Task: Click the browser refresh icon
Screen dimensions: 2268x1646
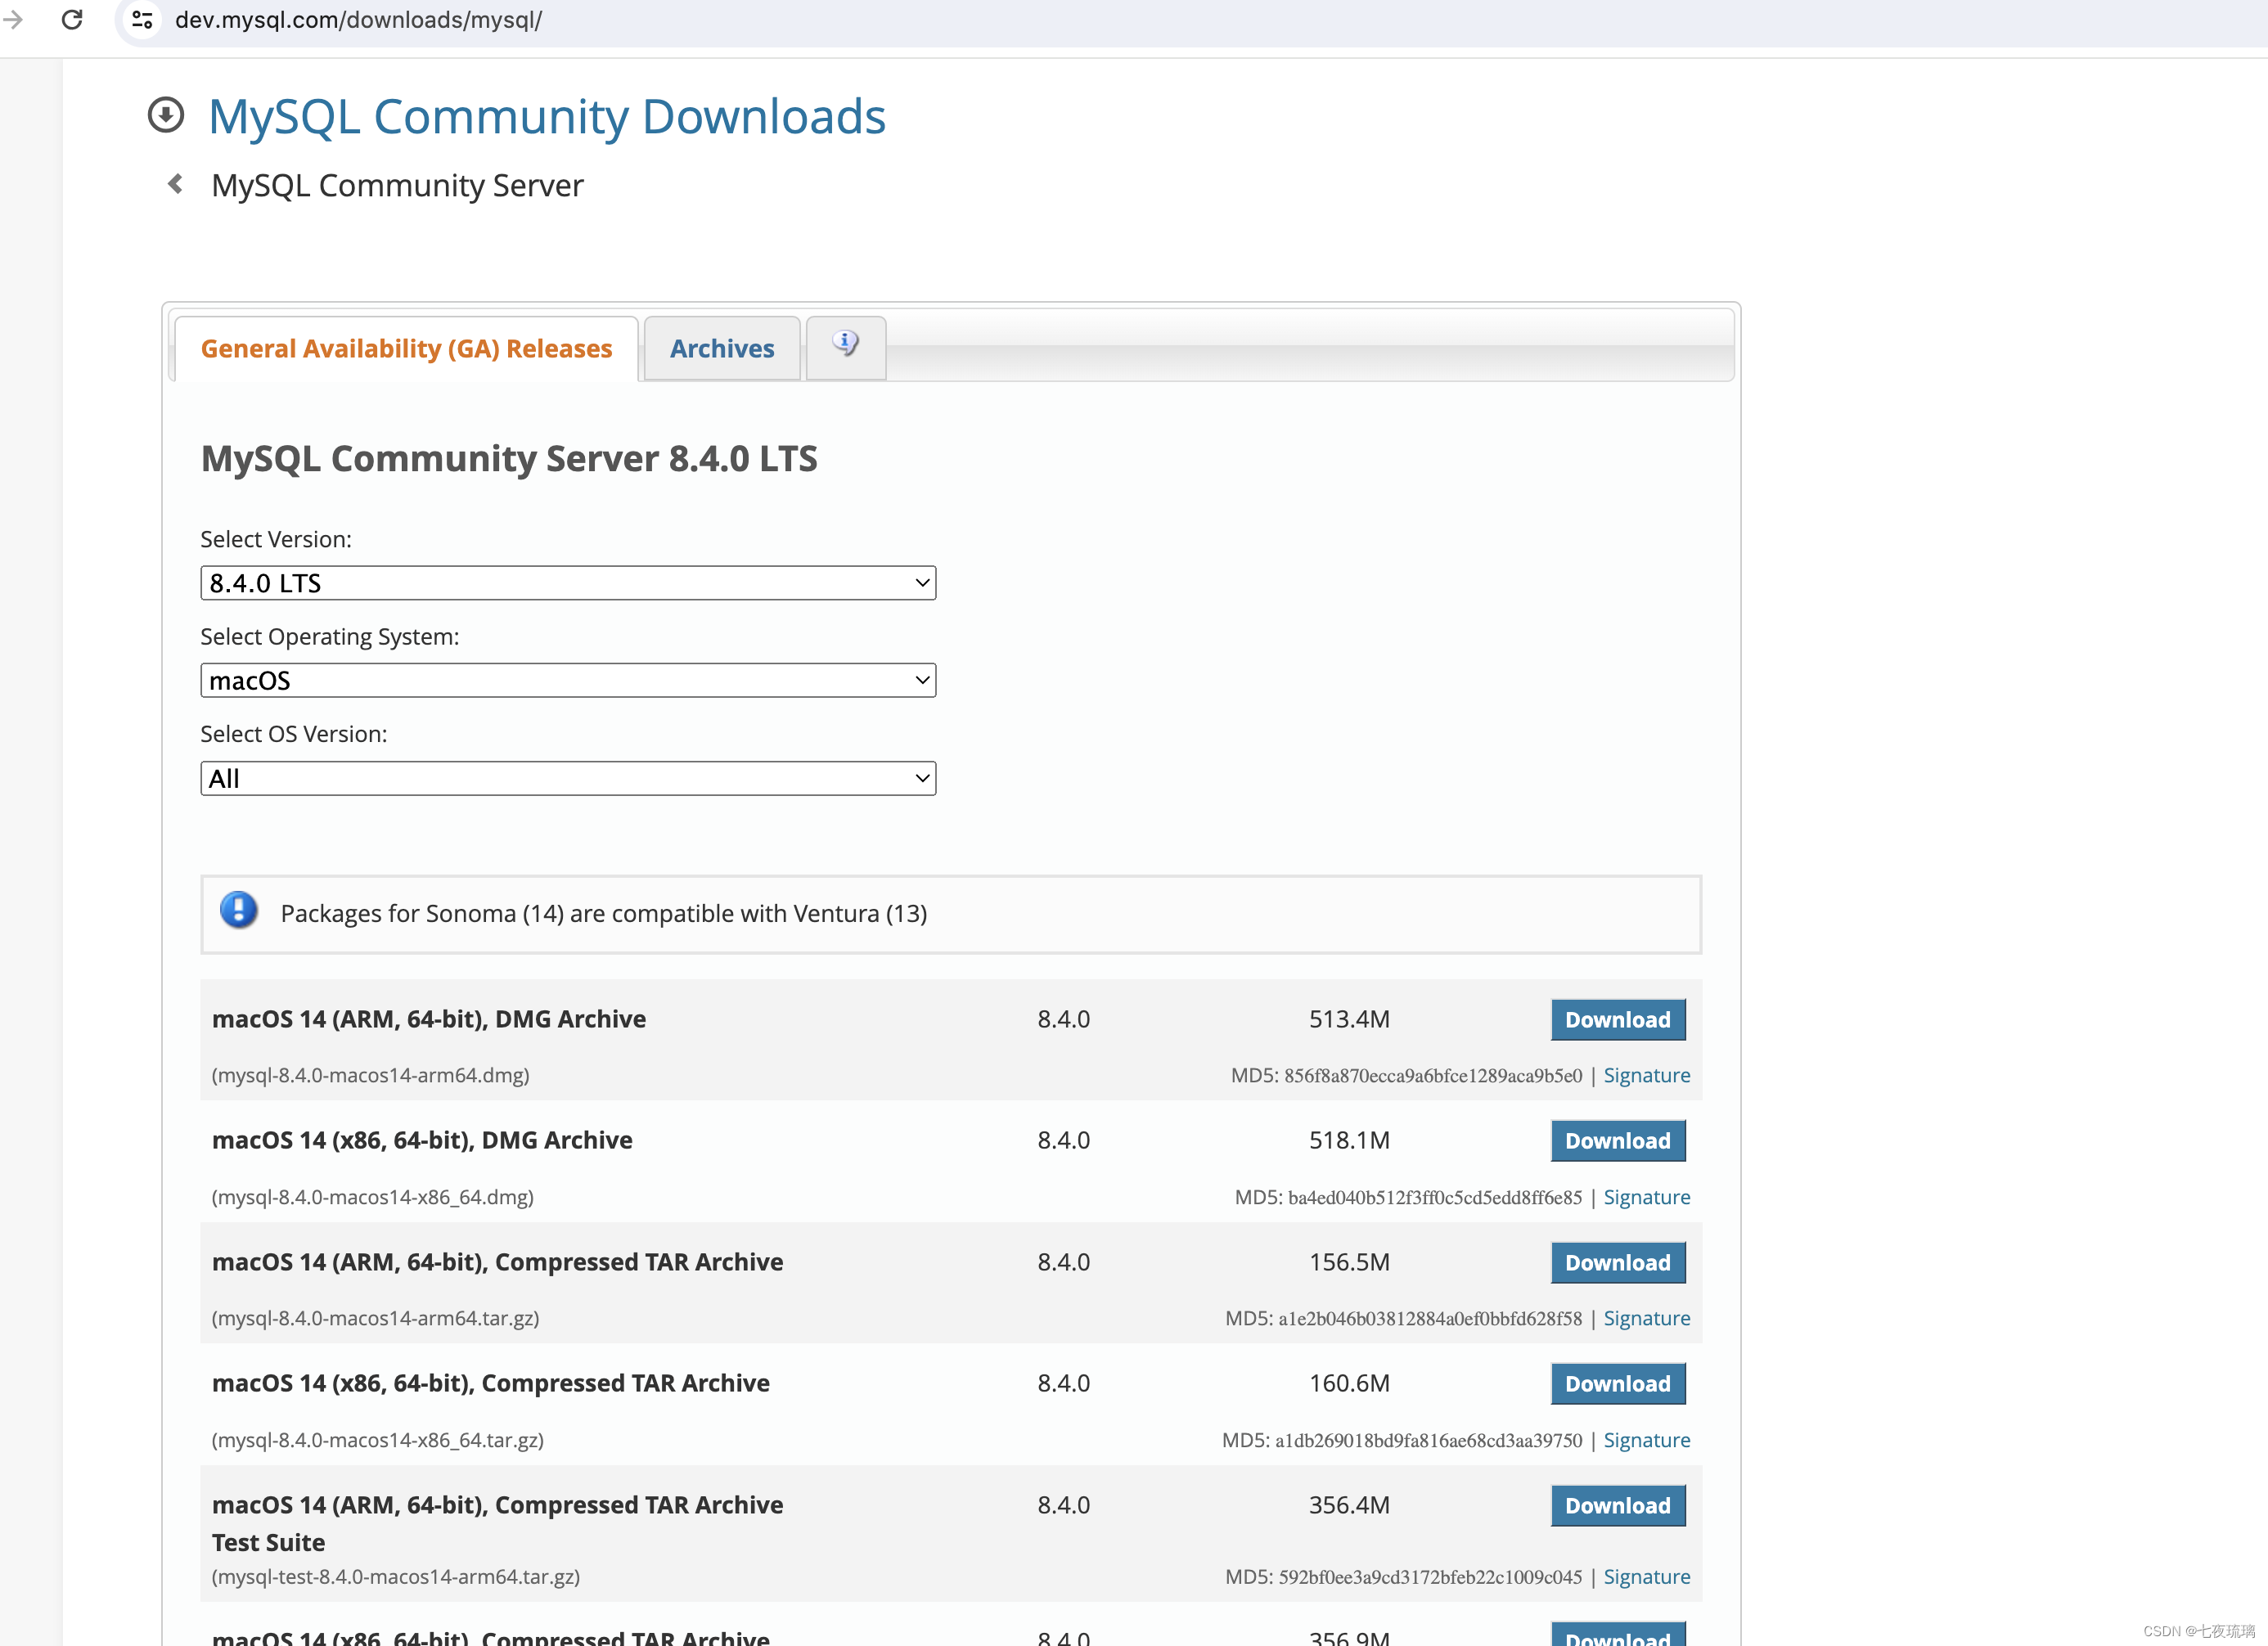Action: (70, 20)
